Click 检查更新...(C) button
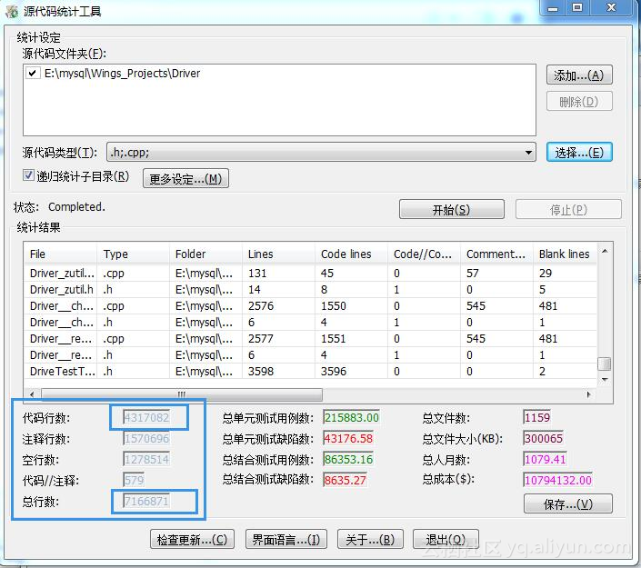The image size is (641, 568). click(192, 540)
